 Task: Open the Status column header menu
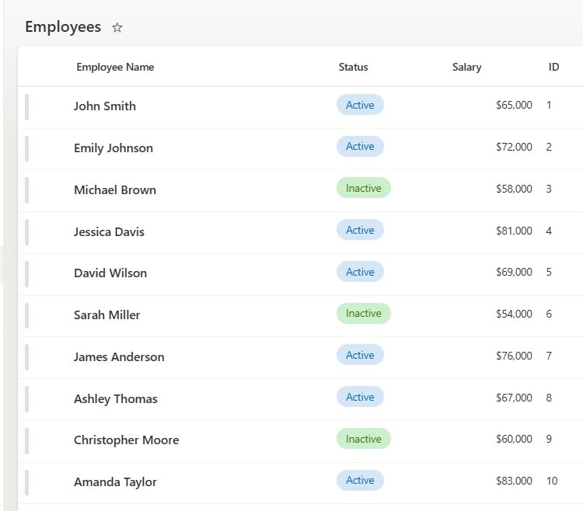click(353, 67)
